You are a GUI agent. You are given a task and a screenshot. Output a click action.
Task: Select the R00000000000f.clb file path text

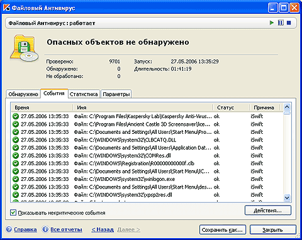pos(134,163)
